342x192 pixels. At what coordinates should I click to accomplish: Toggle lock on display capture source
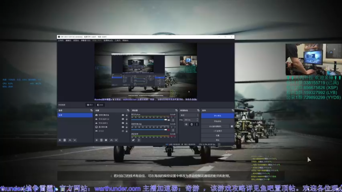(127, 127)
